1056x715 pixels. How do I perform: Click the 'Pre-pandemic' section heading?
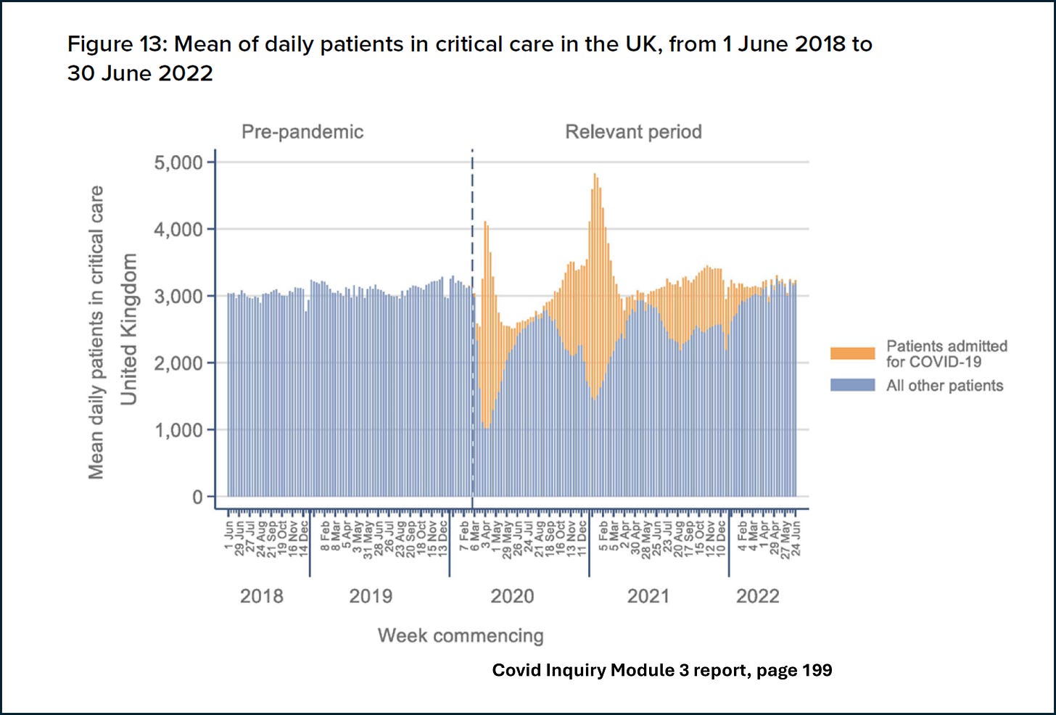click(302, 132)
